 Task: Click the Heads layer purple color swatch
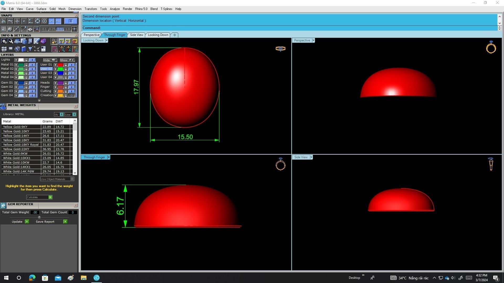pyautogui.click(x=60, y=83)
